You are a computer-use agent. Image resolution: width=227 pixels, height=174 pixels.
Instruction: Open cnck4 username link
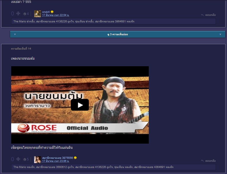[46, 12]
